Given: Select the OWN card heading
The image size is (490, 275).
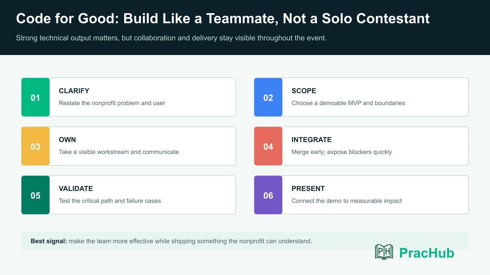Looking at the screenshot, I should [x=67, y=140].
